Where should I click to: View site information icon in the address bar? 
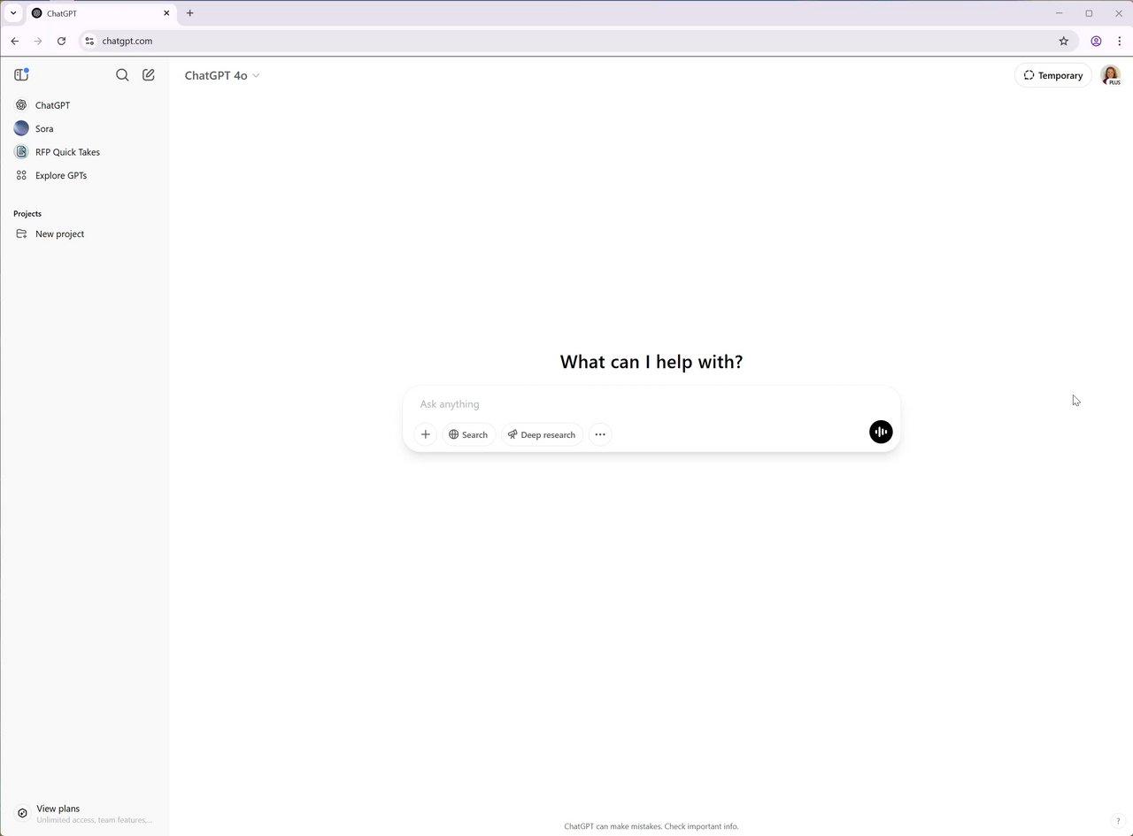coord(89,41)
